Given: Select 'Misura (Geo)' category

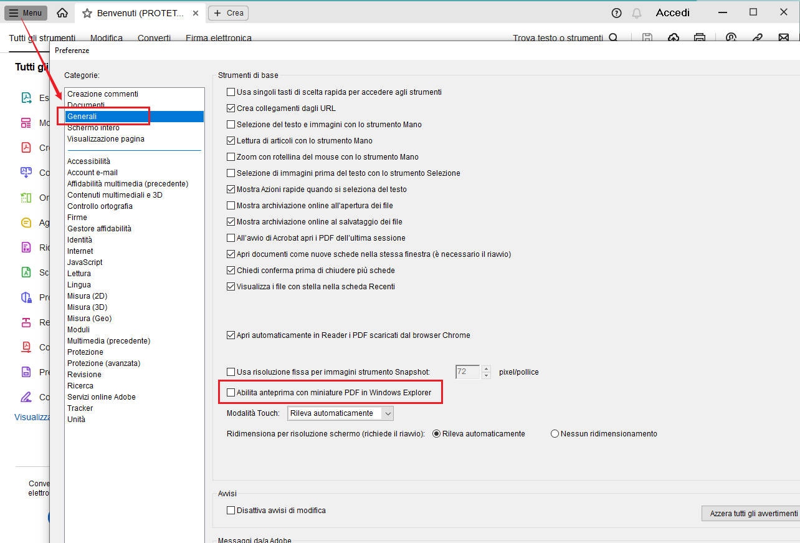Looking at the screenshot, I should 90,319.
